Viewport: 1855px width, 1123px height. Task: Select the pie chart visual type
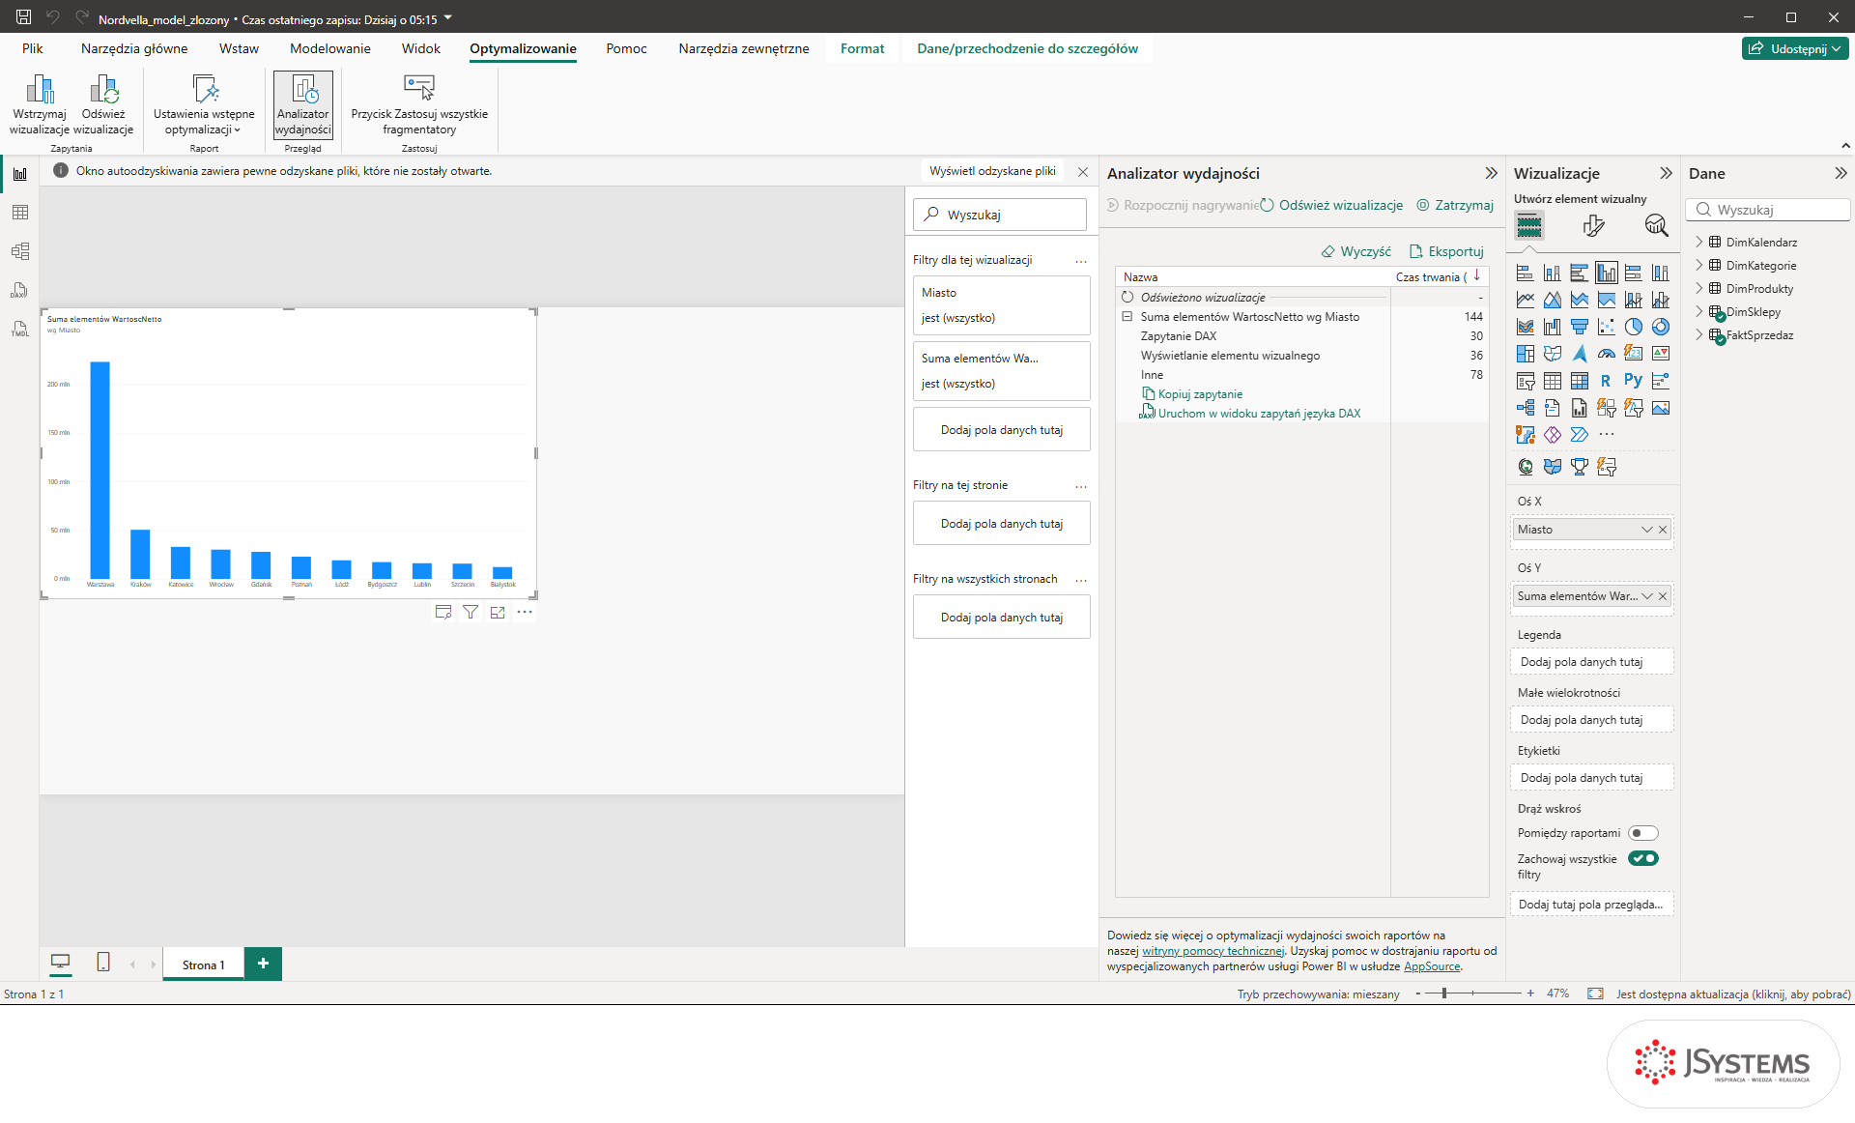coord(1633,327)
